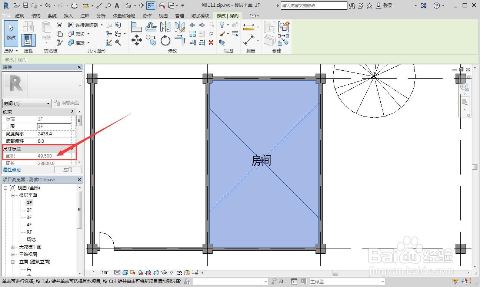The image size is (480, 287).
Task: Select the Array tool
Action: [193, 34]
